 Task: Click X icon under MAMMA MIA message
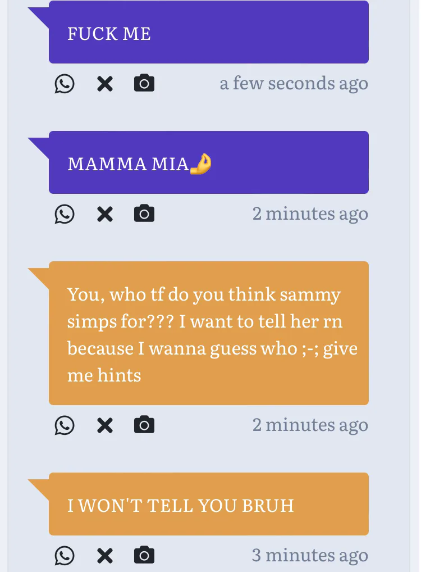point(104,214)
